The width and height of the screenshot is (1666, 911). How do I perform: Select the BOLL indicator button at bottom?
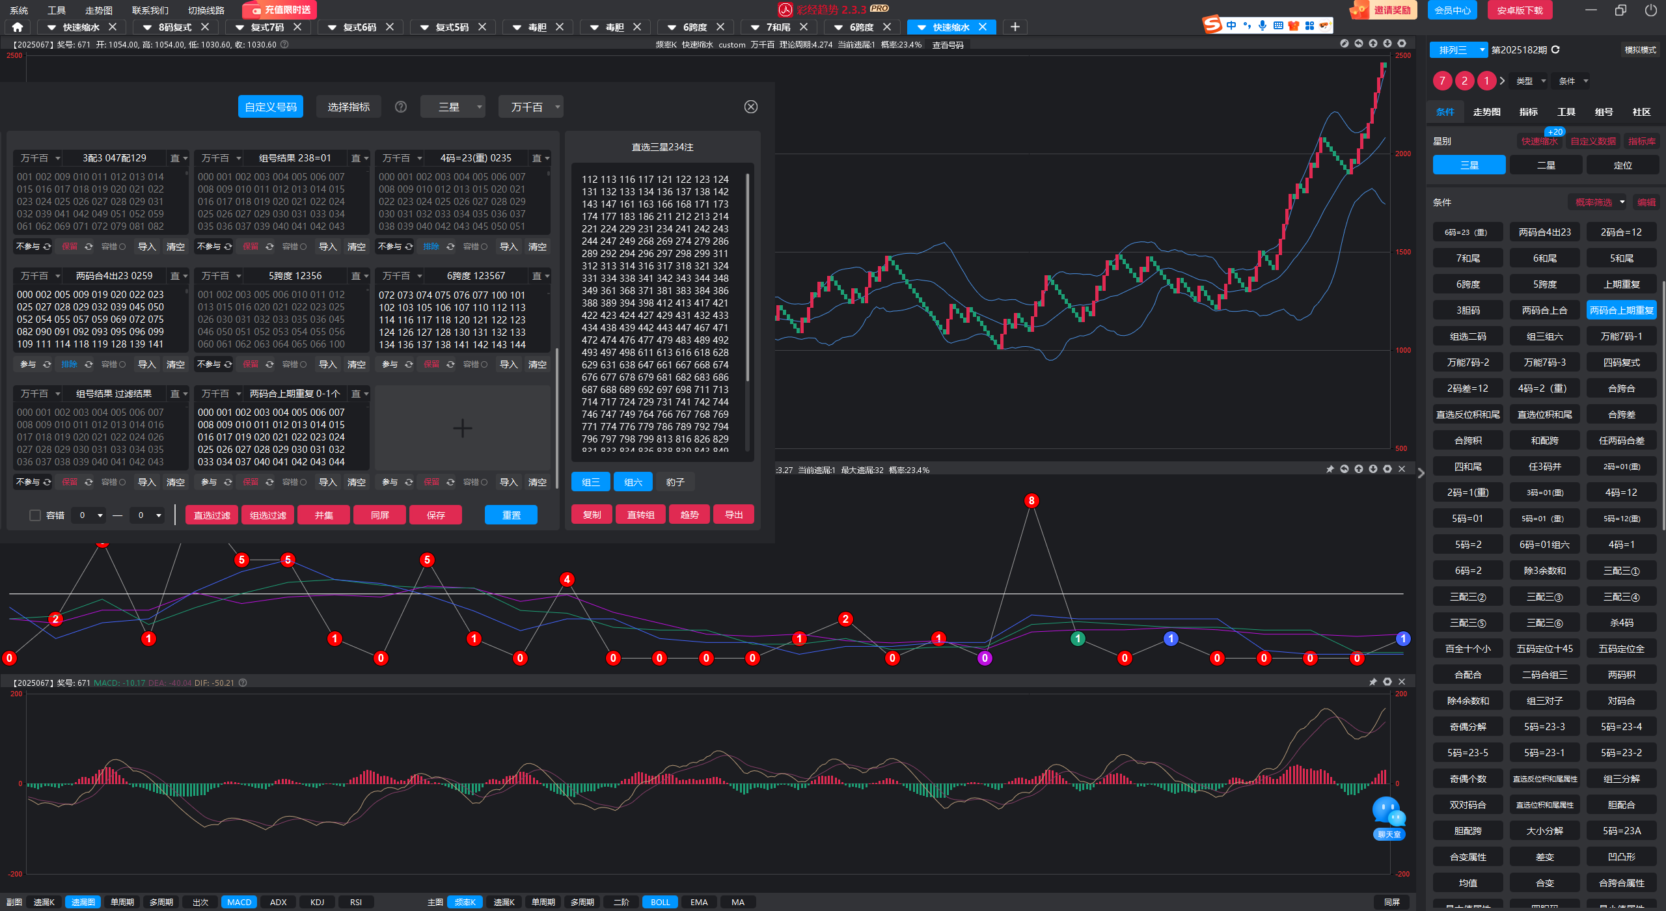660,902
